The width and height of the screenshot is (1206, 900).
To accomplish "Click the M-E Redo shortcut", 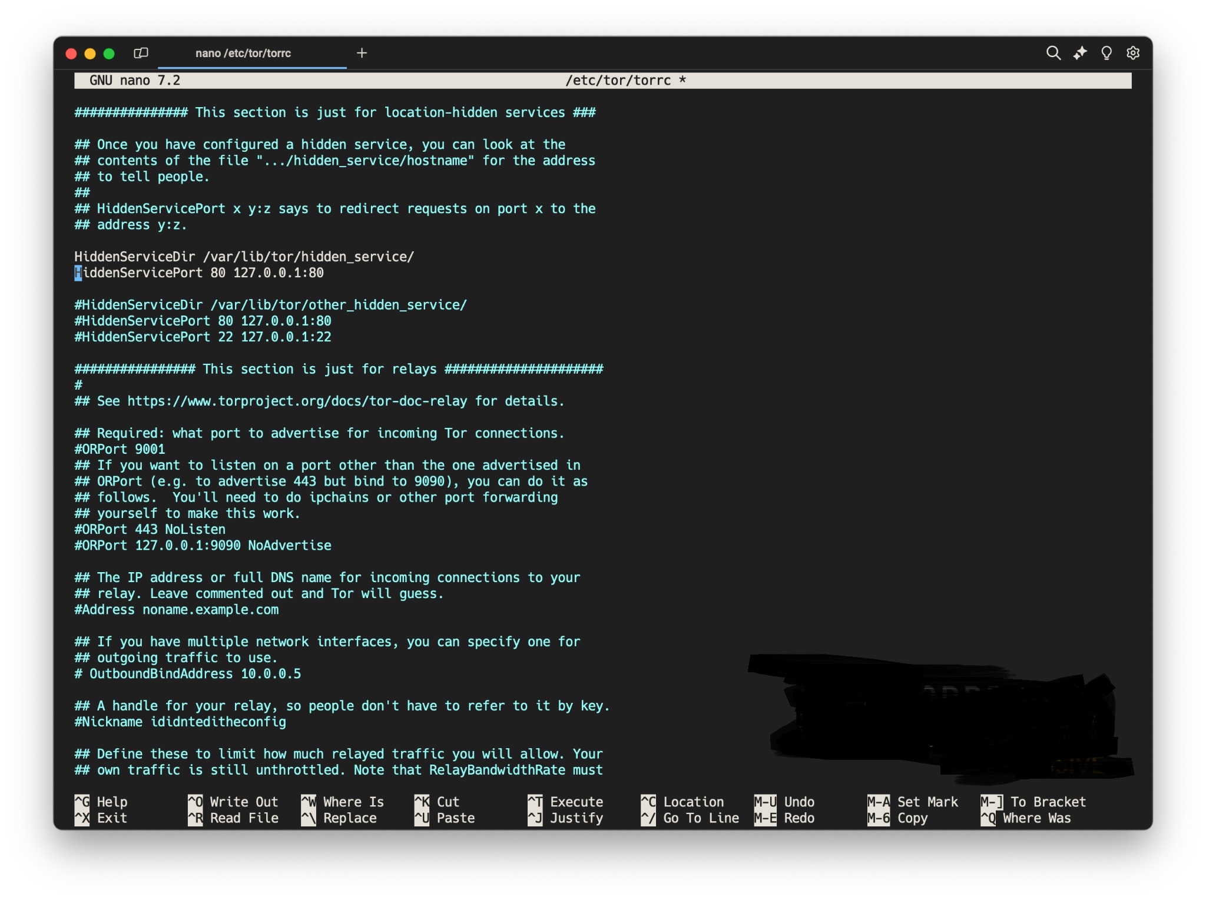I will [784, 818].
